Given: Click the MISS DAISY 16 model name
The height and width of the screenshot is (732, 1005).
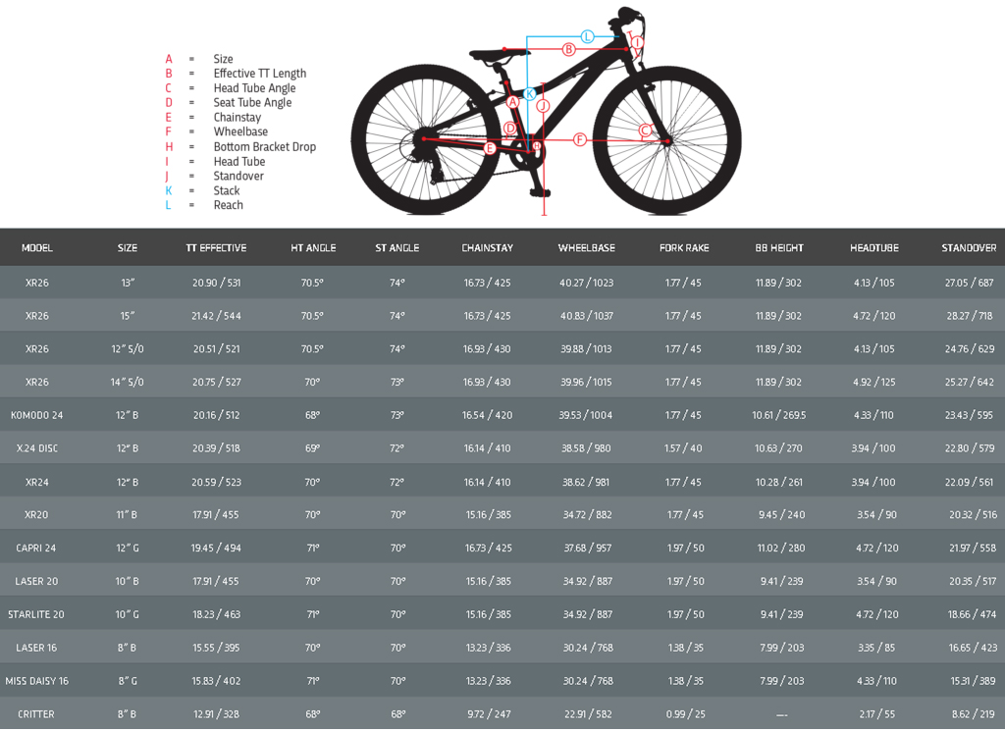Looking at the screenshot, I should 37,681.
